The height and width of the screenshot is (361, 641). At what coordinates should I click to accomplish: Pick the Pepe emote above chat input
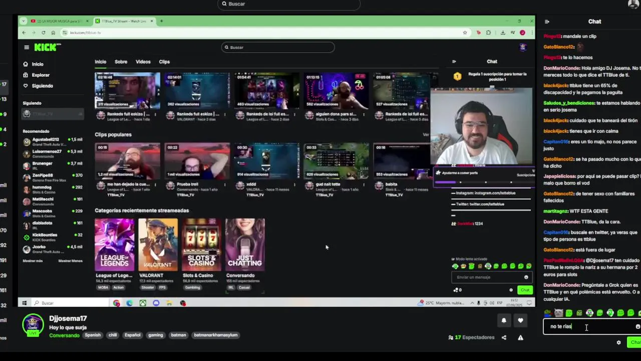pyautogui.click(x=548, y=313)
